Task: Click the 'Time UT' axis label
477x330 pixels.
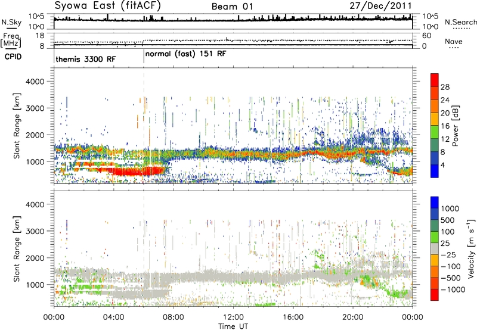Action: click(x=233, y=326)
